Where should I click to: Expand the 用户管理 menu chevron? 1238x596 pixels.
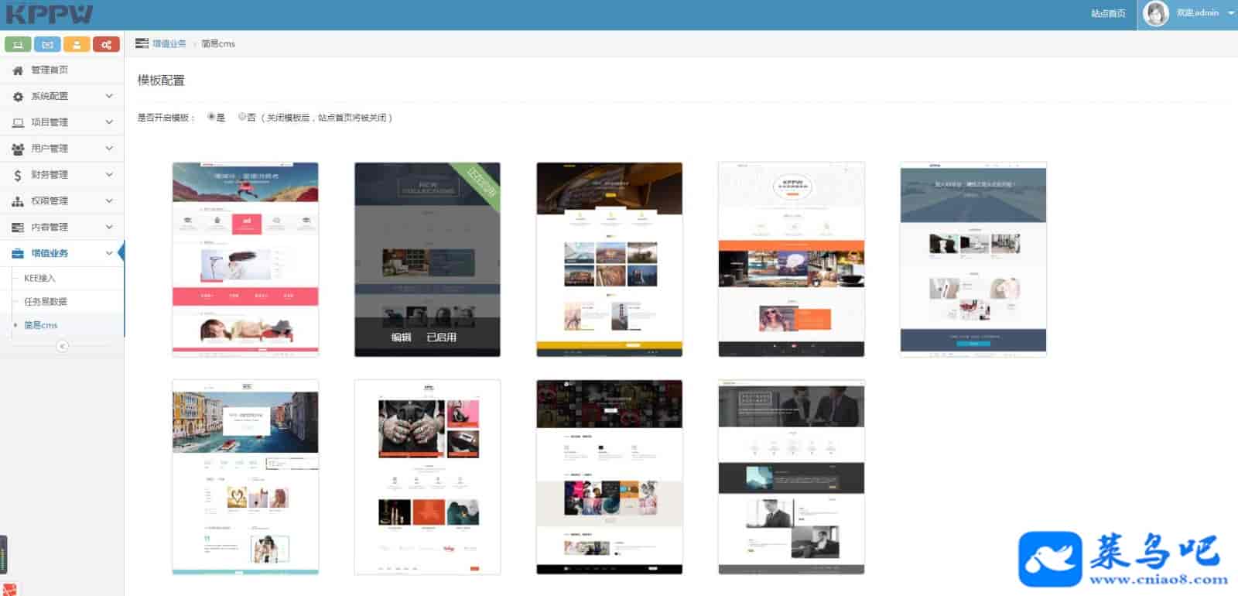click(x=109, y=149)
